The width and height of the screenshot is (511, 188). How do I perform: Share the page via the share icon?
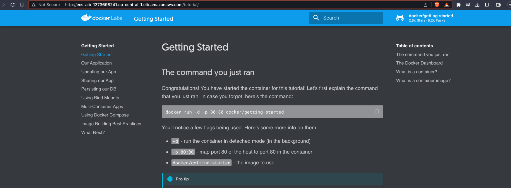point(426,5)
